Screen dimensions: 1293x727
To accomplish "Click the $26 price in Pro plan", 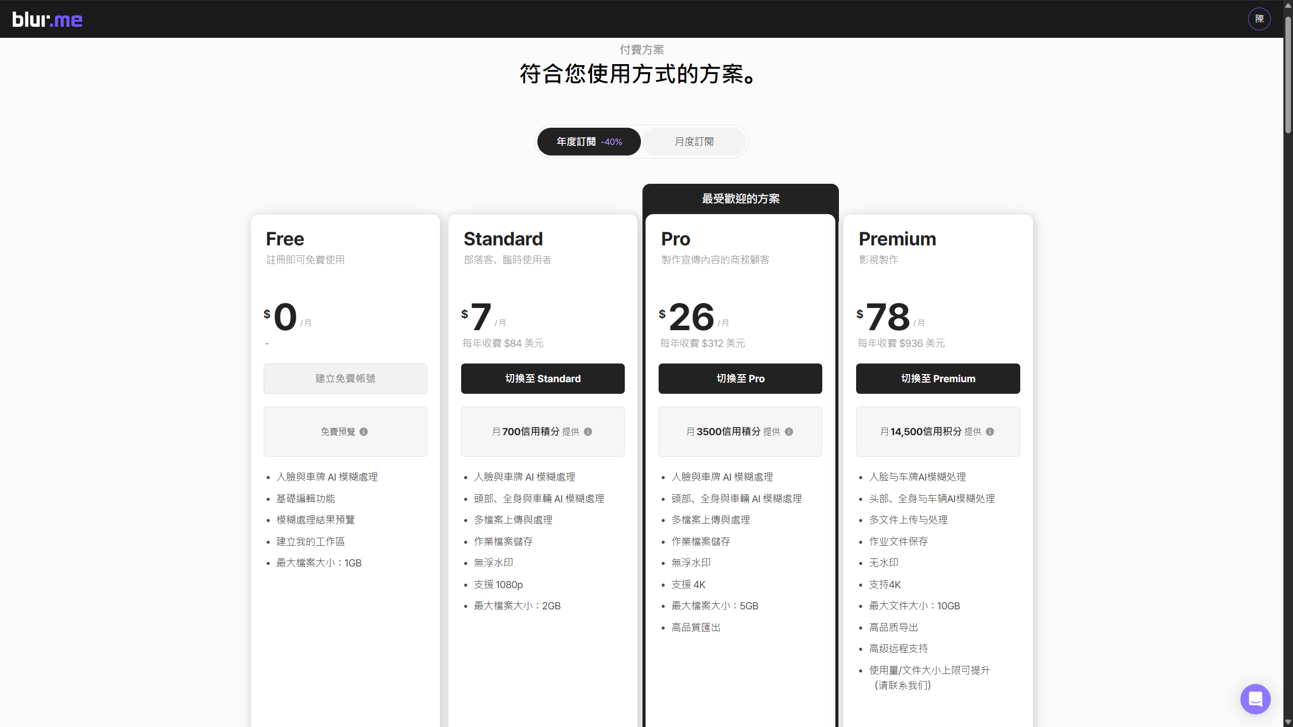I will (x=687, y=317).
